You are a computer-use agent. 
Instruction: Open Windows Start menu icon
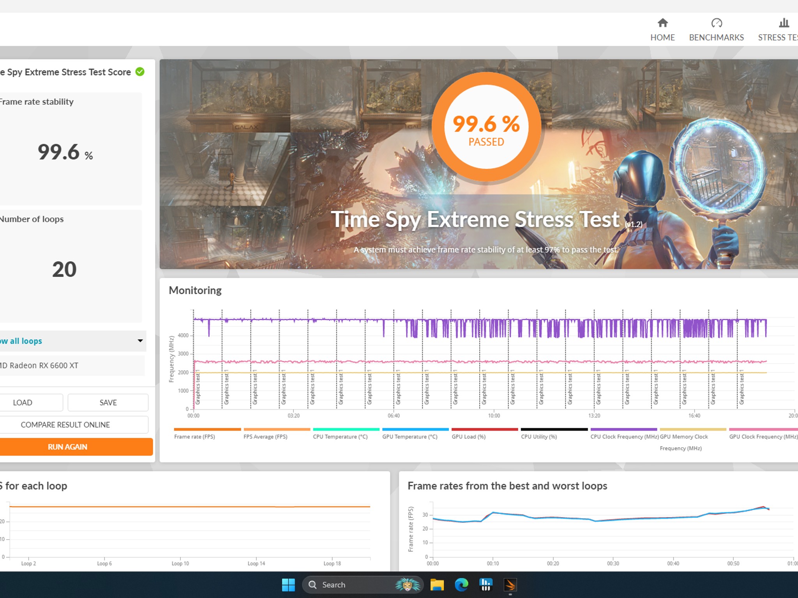288,584
